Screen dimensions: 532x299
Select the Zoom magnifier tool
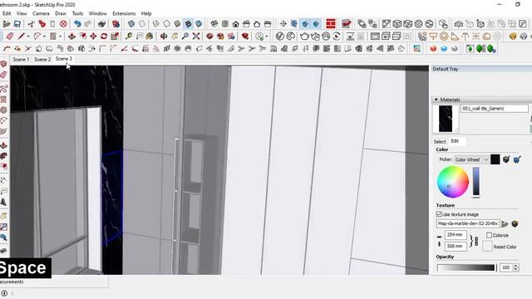click(185, 36)
